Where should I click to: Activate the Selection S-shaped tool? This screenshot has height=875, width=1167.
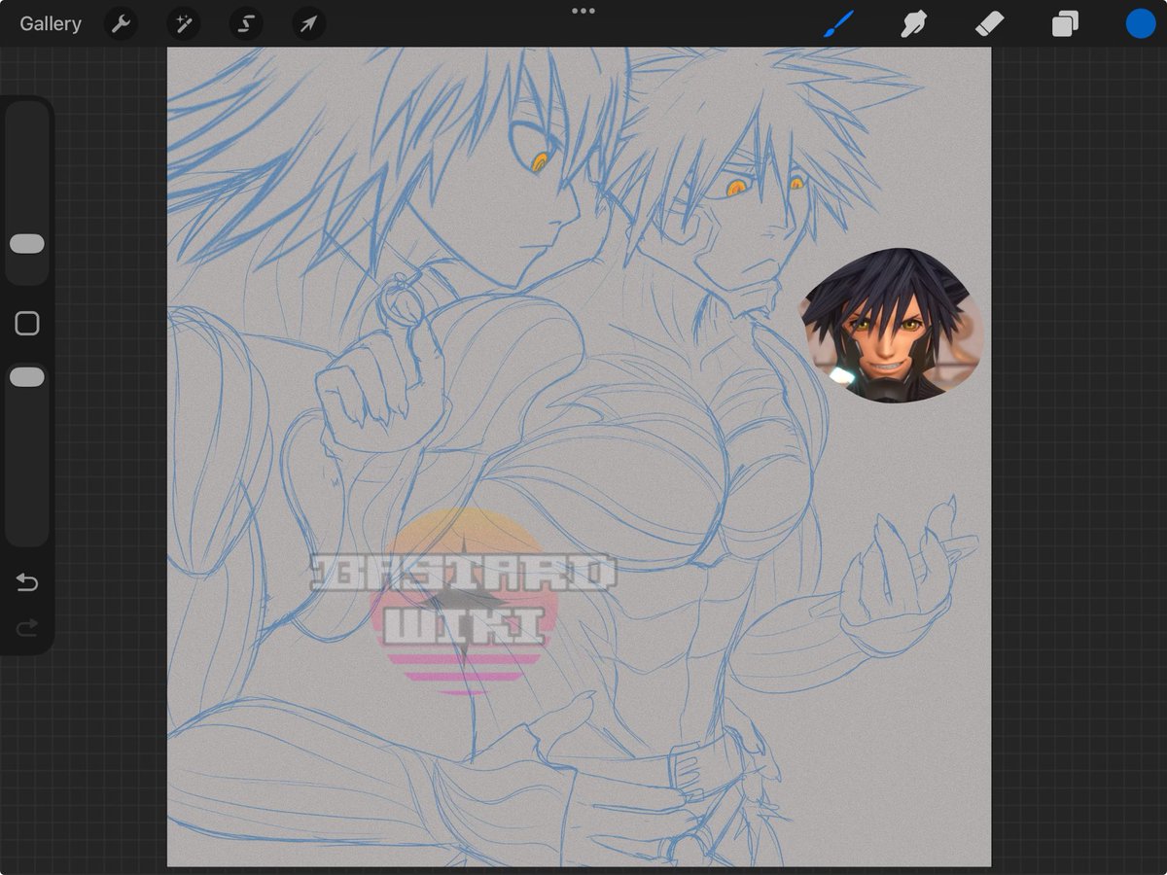click(x=246, y=24)
